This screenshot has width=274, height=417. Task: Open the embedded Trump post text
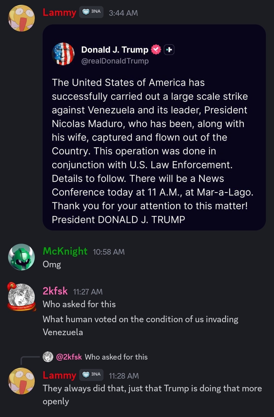[152, 151]
